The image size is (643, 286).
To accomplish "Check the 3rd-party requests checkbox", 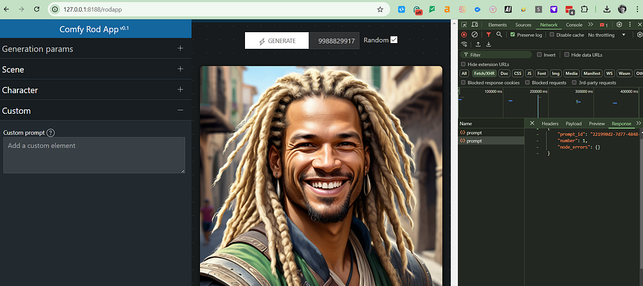I will pos(574,83).
